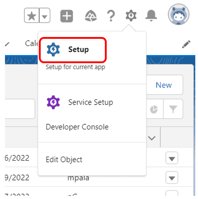This screenshot has width=198, height=199.
Task: Click the New button
Action: 164,85
